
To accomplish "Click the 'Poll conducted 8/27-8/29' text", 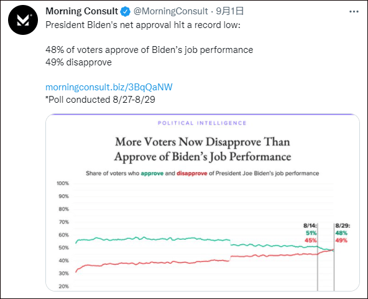I will [100, 100].
